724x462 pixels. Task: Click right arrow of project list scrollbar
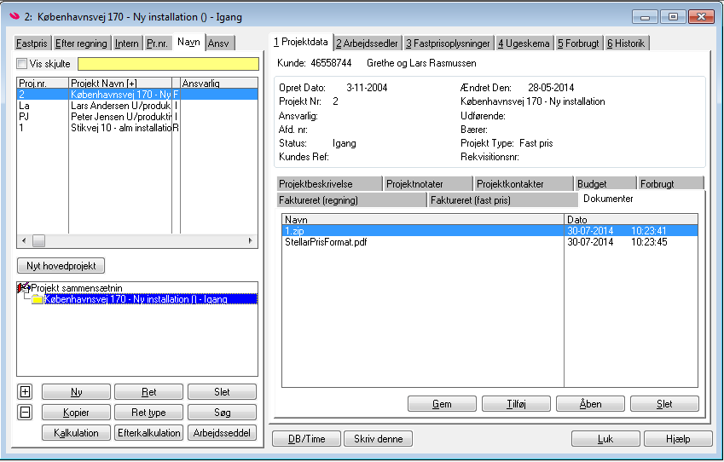pyautogui.click(x=250, y=240)
